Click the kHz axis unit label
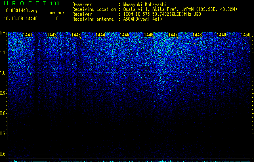Image resolution: width=254 pixels, height=162 pixels. pyautogui.click(x=4, y=33)
